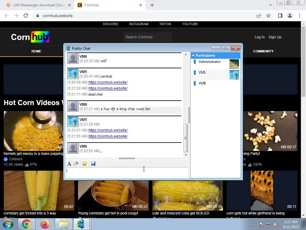The width and height of the screenshot is (306, 230).
Task: Open Chrome three-dot menu
Action: click(299, 16)
